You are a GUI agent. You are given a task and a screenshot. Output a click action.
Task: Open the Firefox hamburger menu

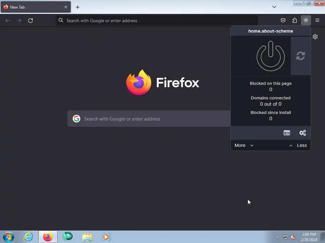(317, 20)
